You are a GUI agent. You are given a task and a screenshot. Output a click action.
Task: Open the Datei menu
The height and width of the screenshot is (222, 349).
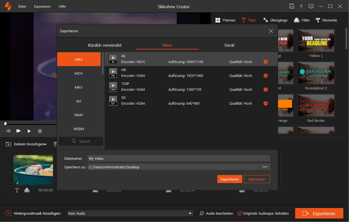(x=22, y=7)
